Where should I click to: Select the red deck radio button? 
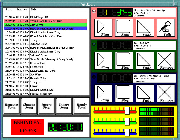(x=94, y=11)
